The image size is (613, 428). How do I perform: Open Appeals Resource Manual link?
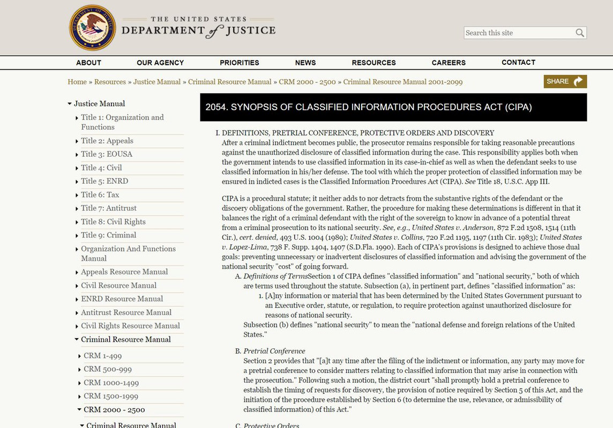coord(124,272)
